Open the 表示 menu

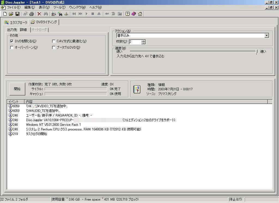44,7
